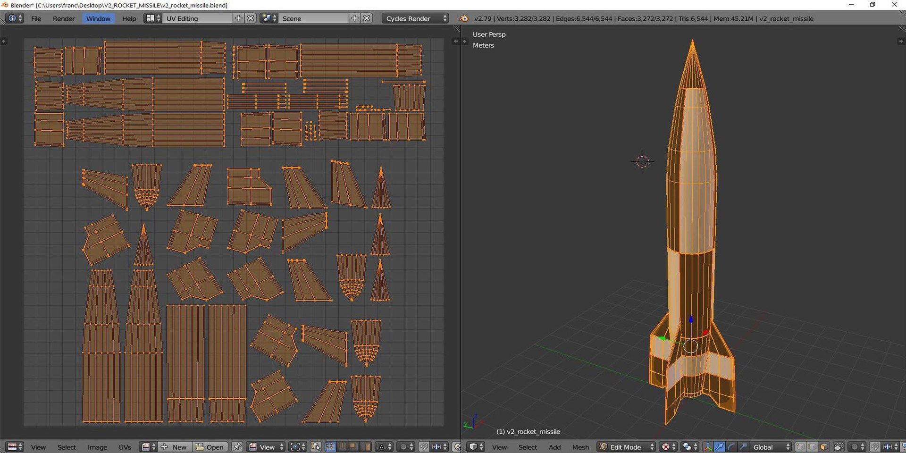This screenshot has width=906, height=453.
Task: Toggle snapping in UV editor
Action: pos(424,447)
